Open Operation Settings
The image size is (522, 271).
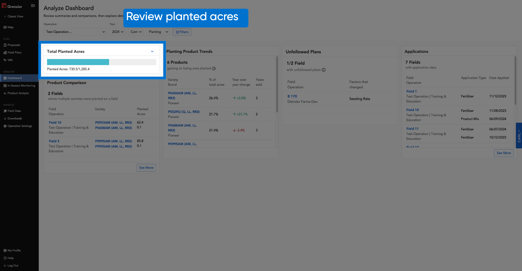coord(20,126)
